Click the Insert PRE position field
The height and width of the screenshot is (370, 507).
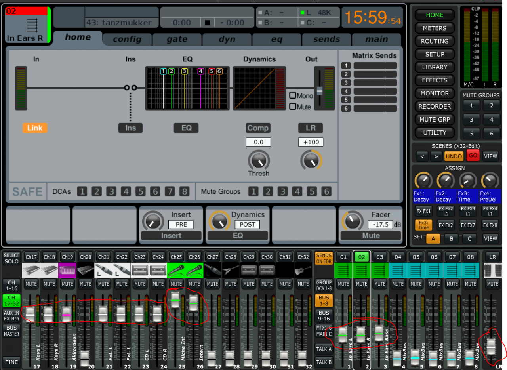[181, 225]
